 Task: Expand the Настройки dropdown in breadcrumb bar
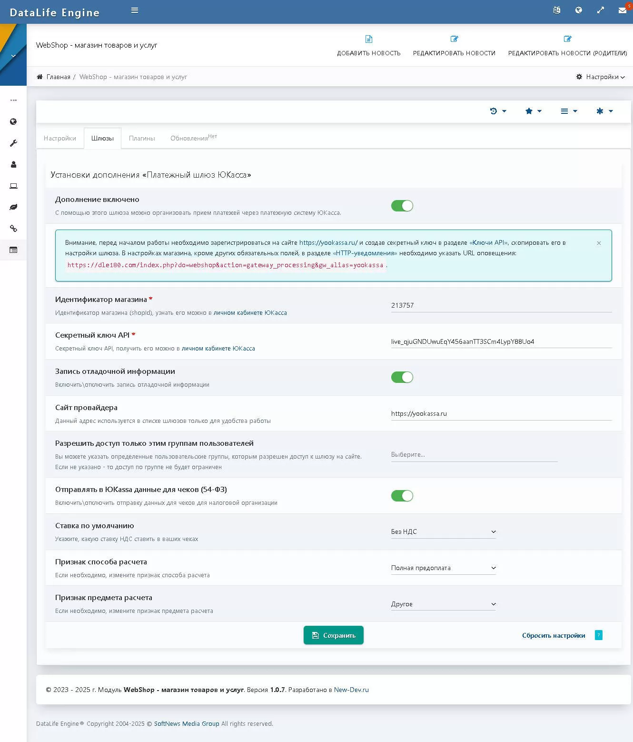(600, 77)
